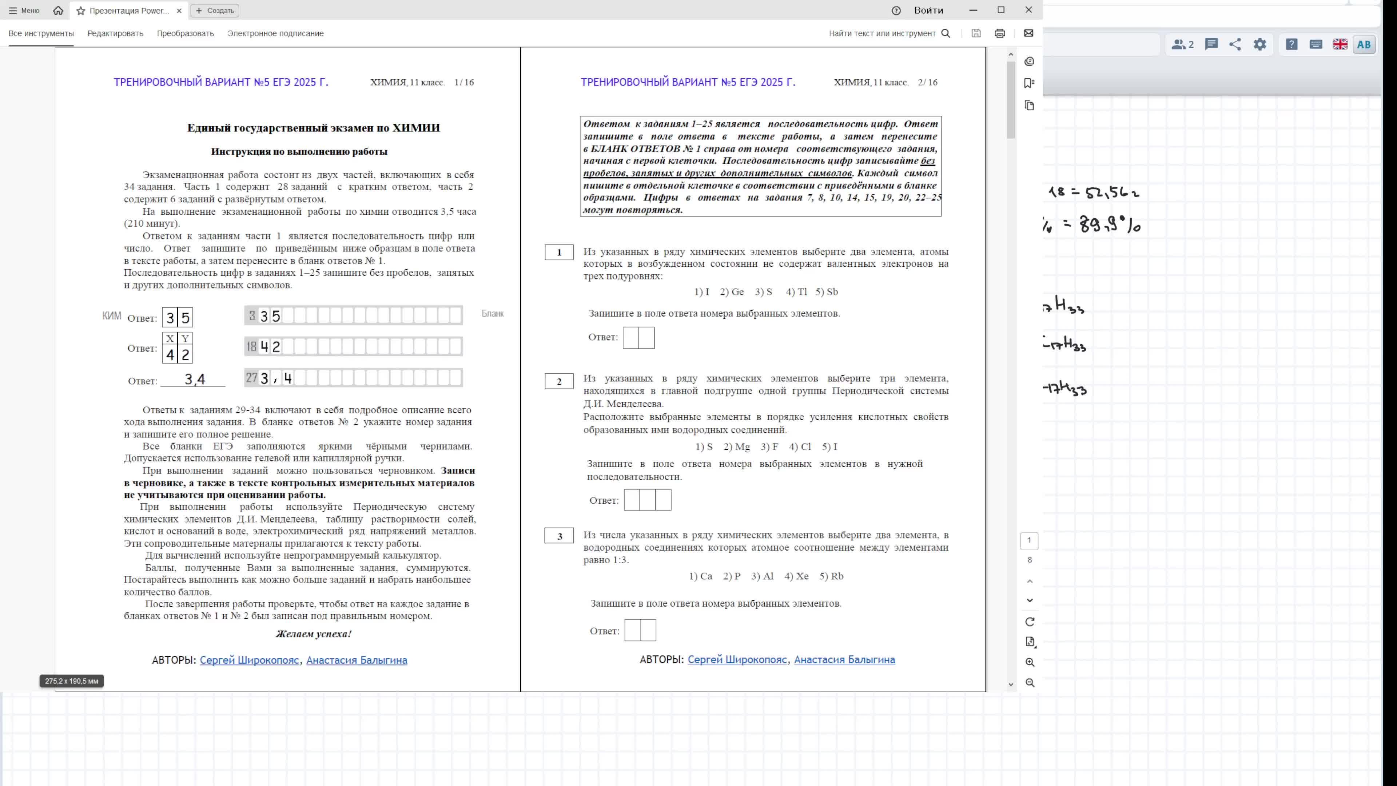The image size is (1397, 786).
Task: Click the email envelope icon
Action: [x=1028, y=33]
